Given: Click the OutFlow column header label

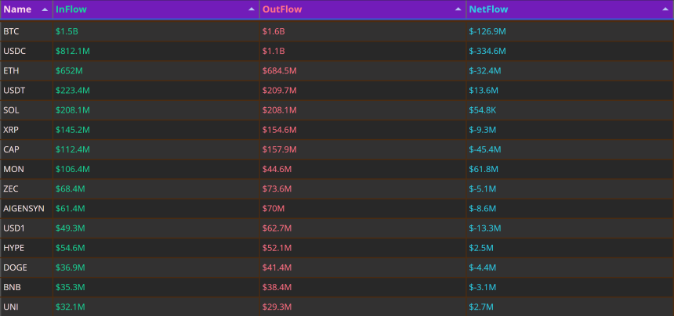Looking at the screenshot, I should 282,9.
